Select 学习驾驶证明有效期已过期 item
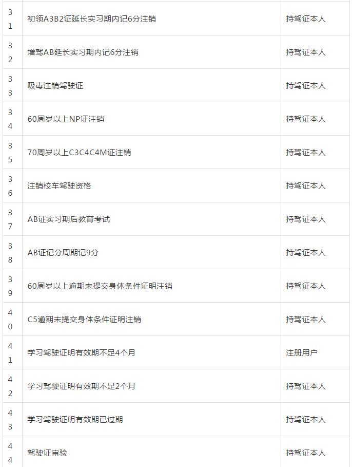 click(x=75, y=419)
